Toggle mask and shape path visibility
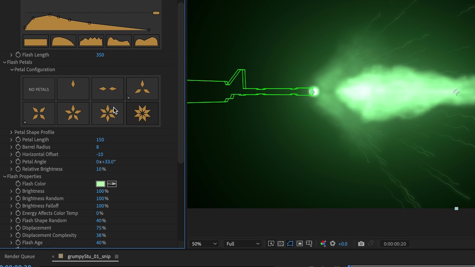475x267 pixels. [x=290, y=244]
